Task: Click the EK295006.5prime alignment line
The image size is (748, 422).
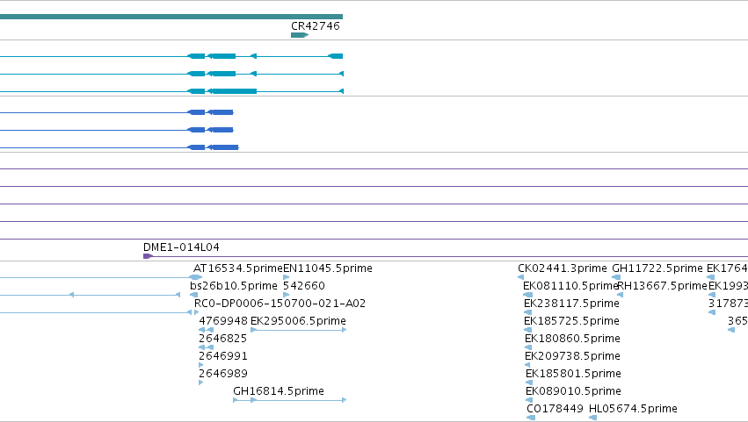Action: click(x=299, y=330)
